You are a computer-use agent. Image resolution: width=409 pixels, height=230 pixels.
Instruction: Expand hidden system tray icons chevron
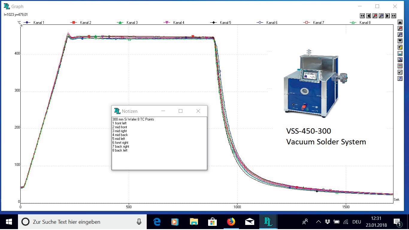tap(318, 222)
